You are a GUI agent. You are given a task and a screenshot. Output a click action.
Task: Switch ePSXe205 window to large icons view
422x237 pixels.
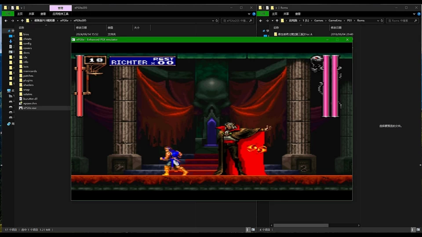(x=253, y=230)
